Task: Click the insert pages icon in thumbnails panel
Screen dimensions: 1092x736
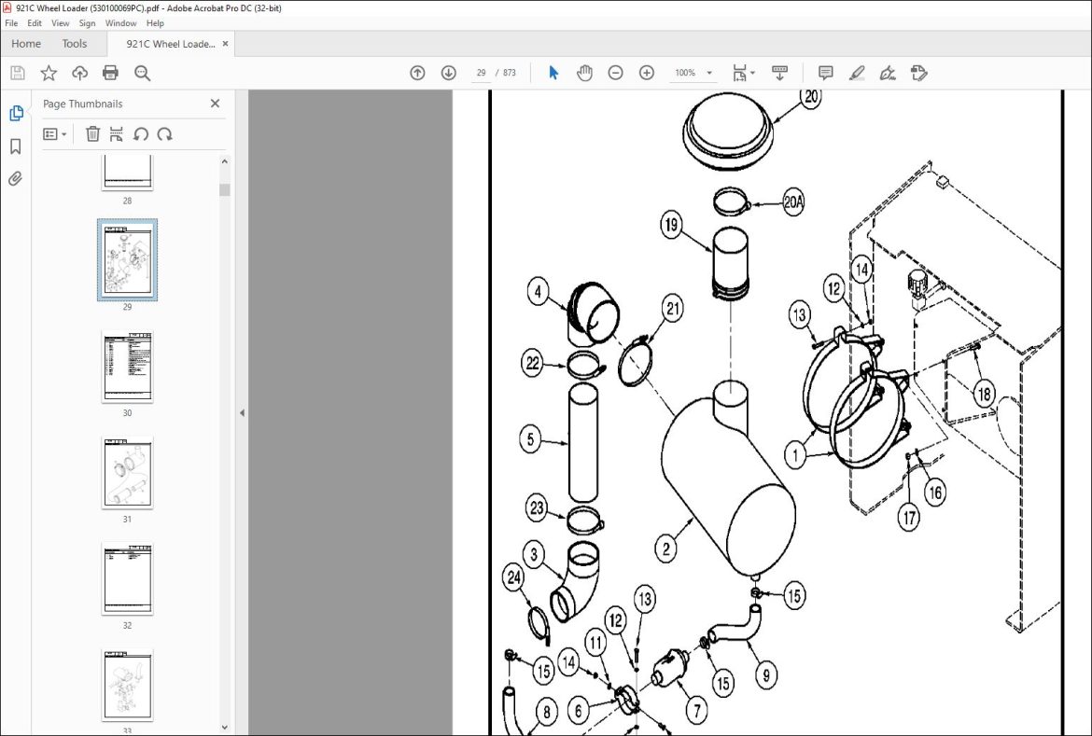Action: pos(117,133)
